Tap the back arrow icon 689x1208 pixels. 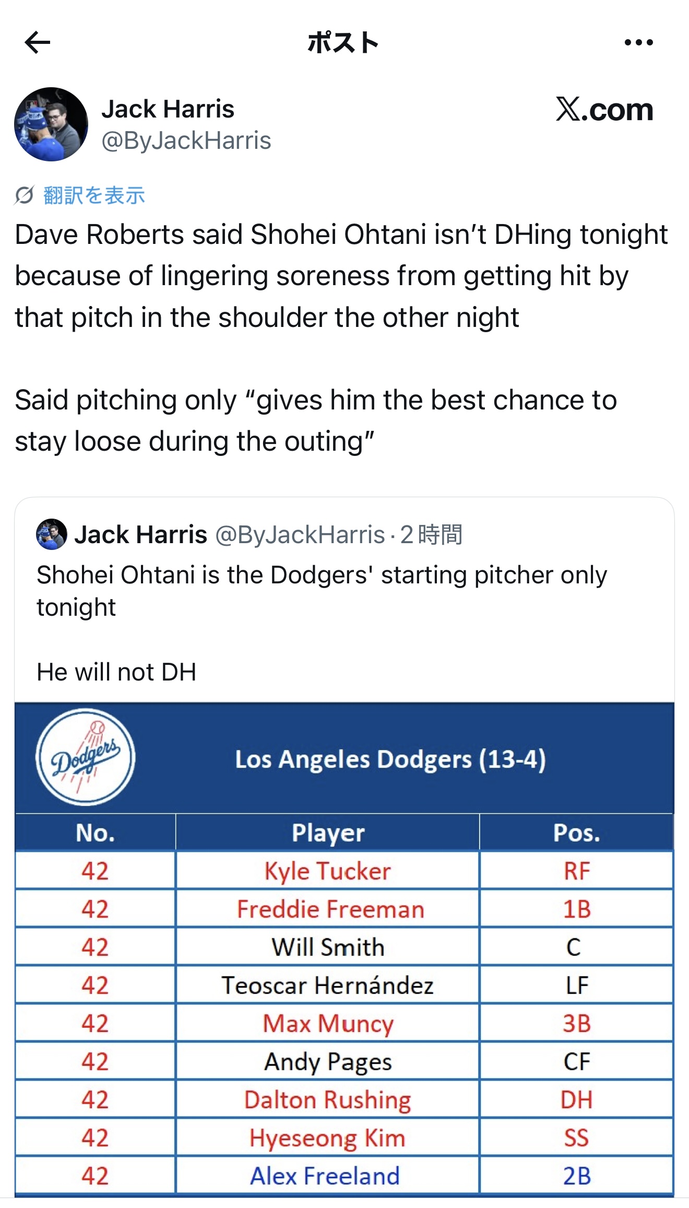click(38, 42)
